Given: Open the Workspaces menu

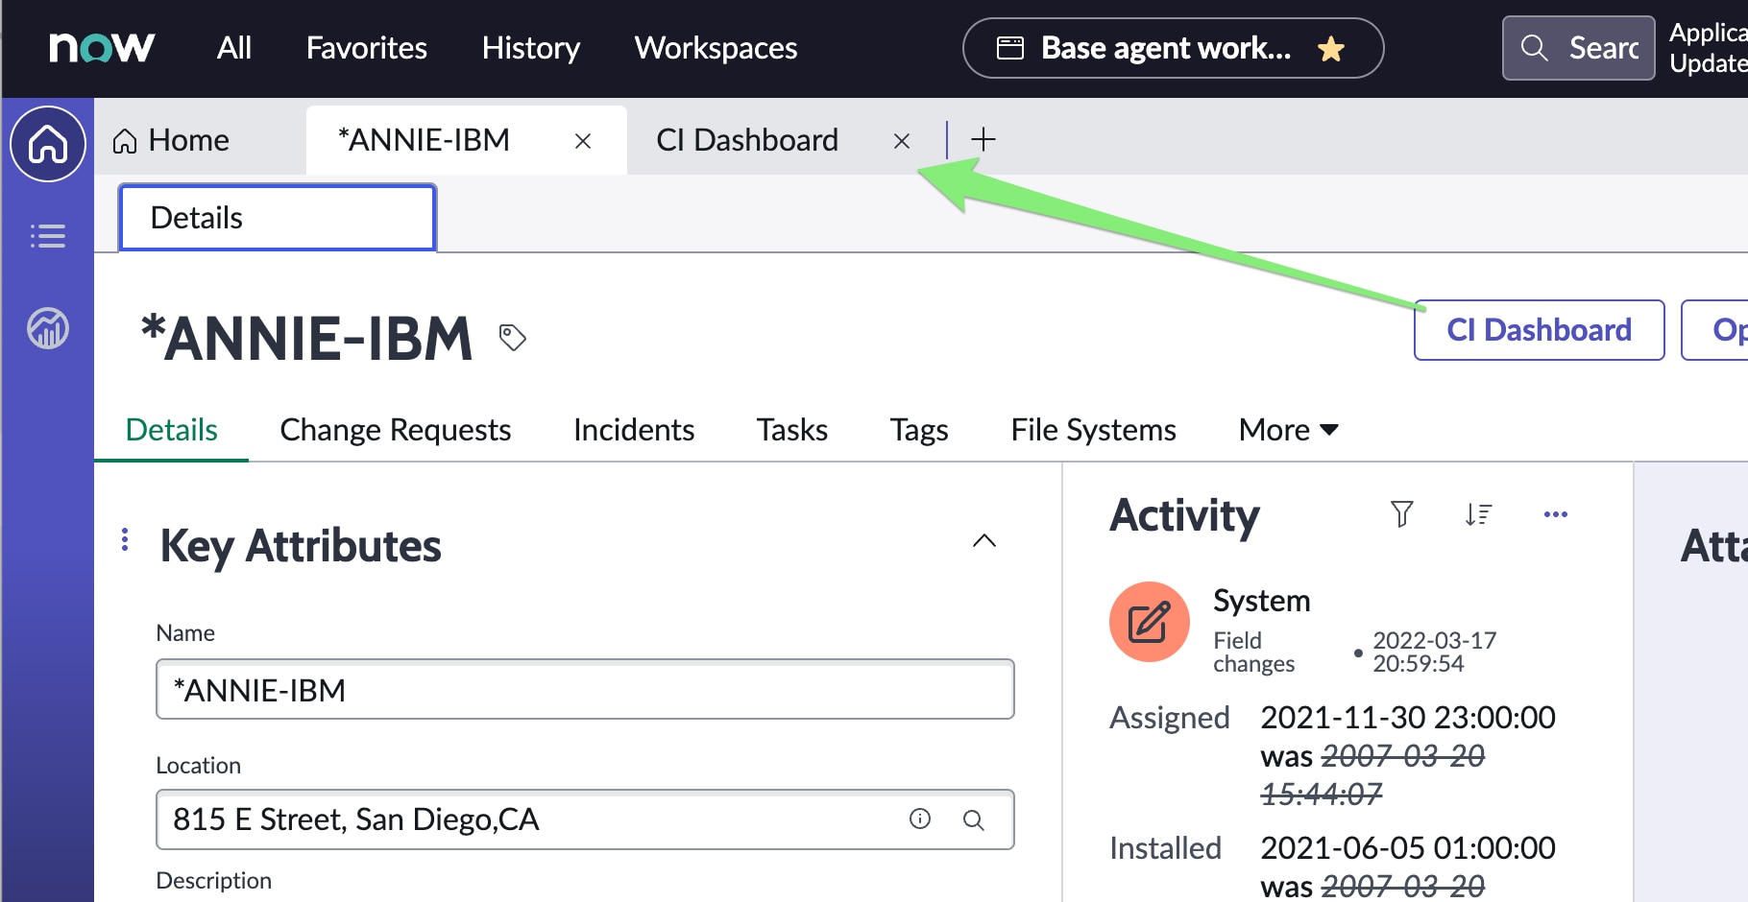Looking at the screenshot, I should tap(716, 48).
